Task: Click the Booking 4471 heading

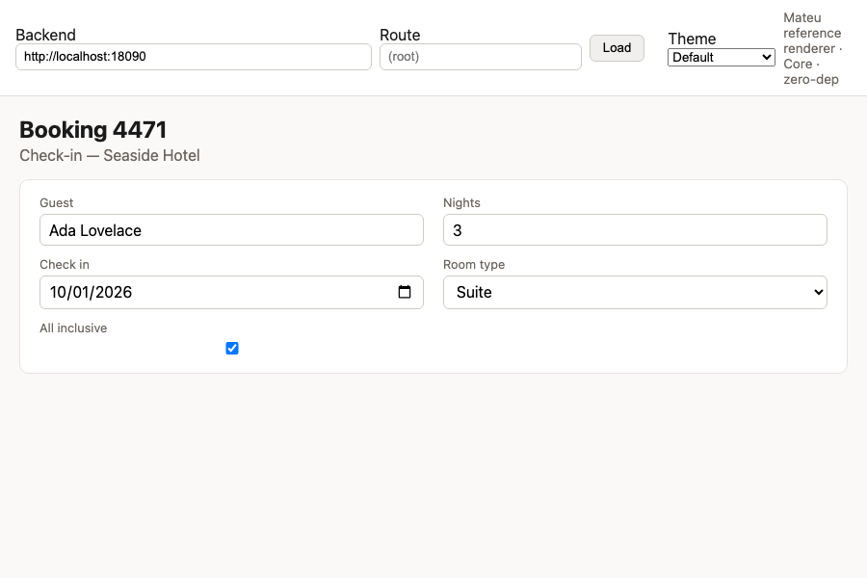Action: tap(92, 130)
